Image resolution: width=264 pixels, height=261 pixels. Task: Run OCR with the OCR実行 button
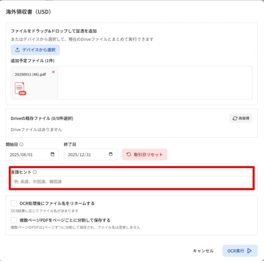(240, 251)
